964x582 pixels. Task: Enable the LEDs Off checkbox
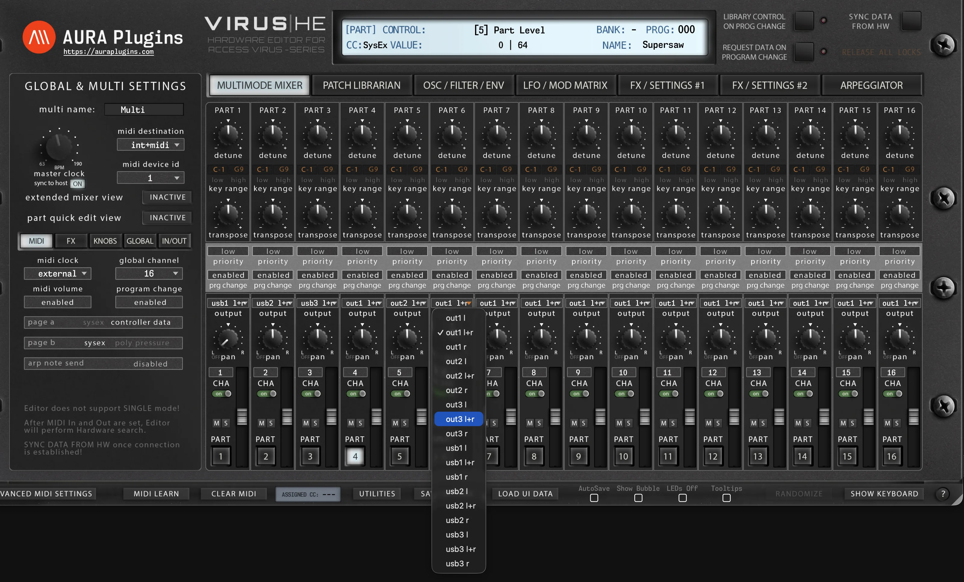coord(682,498)
